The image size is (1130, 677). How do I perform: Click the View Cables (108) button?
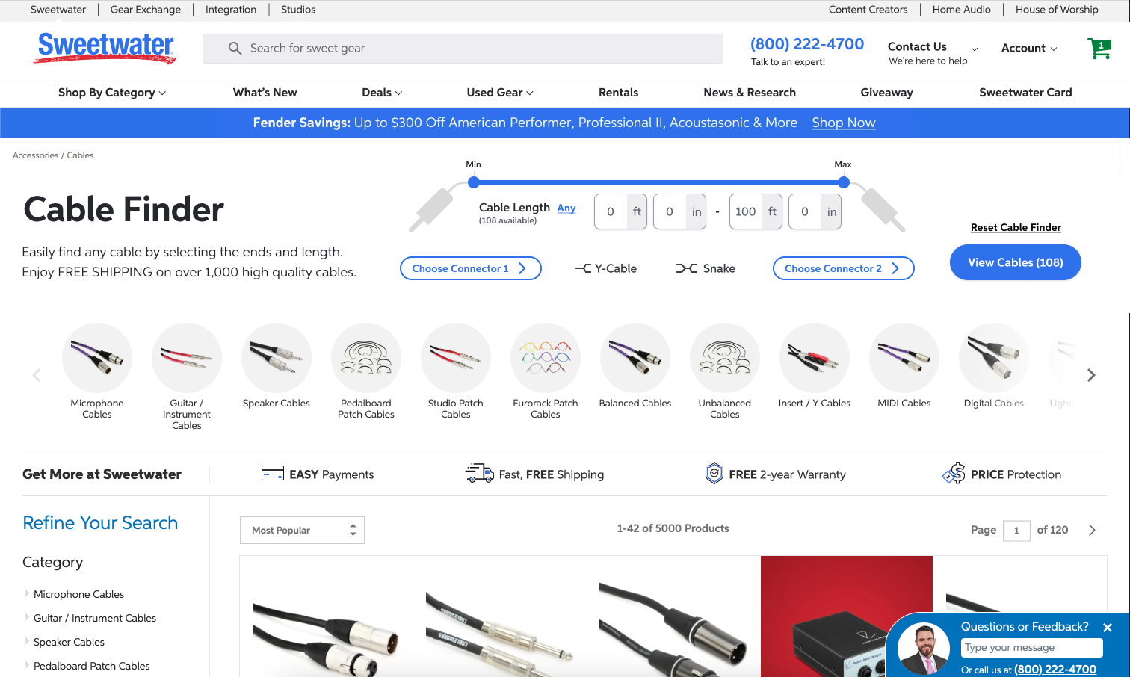pos(1015,262)
